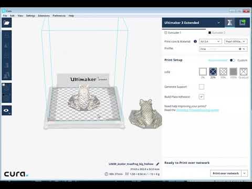Click the Print over network button
The image size is (252, 189).
(226, 173)
